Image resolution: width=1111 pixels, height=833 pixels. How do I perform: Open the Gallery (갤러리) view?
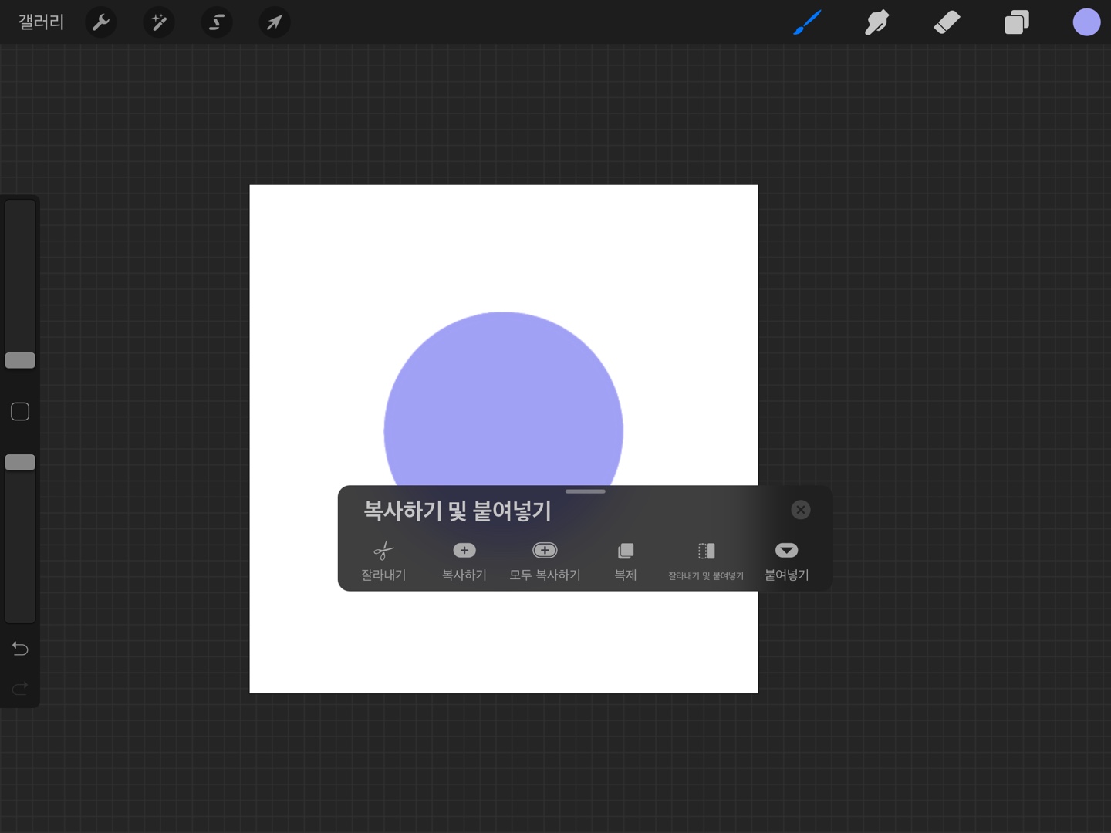(41, 22)
